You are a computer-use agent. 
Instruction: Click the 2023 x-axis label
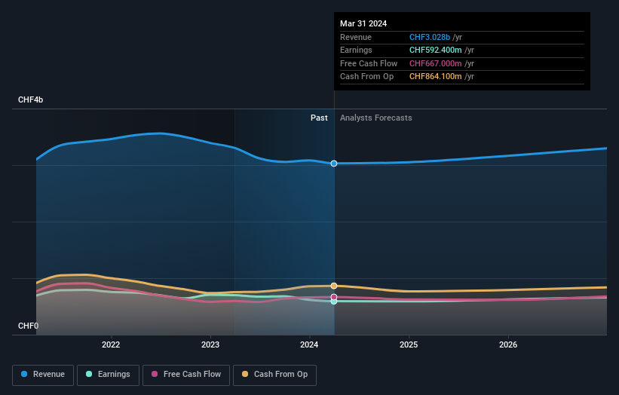tap(210, 344)
